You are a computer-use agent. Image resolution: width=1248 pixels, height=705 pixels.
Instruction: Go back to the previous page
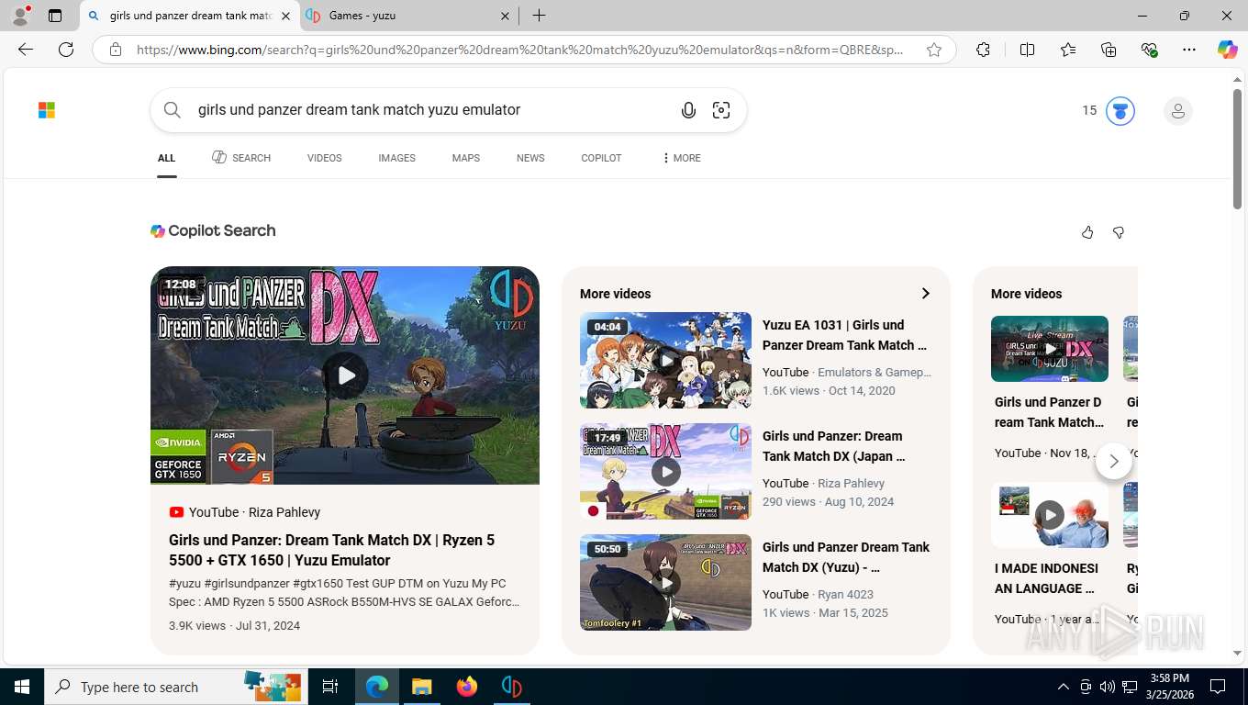click(x=26, y=50)
